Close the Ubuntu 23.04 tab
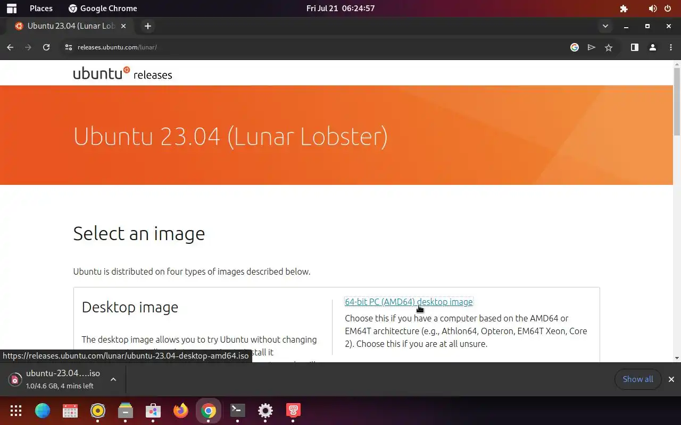Image resolution: width=681 pixels, height=425 pixels. pos(124,26)
